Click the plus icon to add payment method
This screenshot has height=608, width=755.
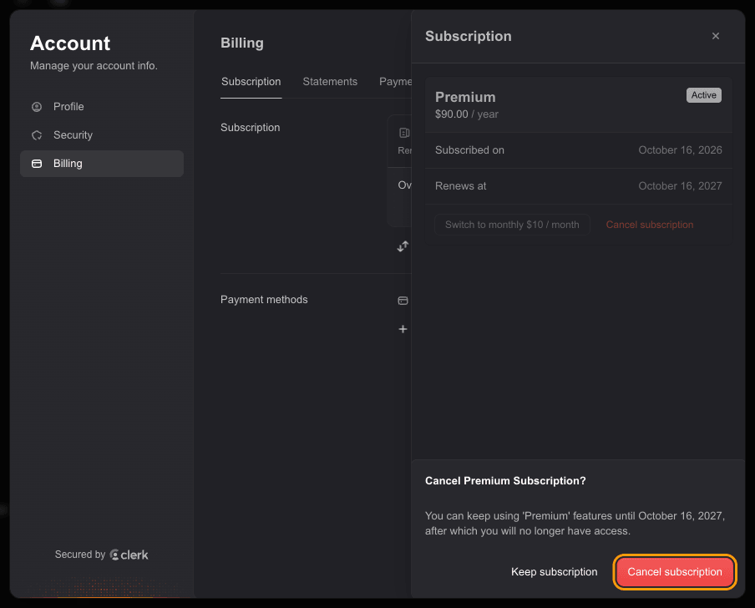pyautogui.click(x=403, y=329)
